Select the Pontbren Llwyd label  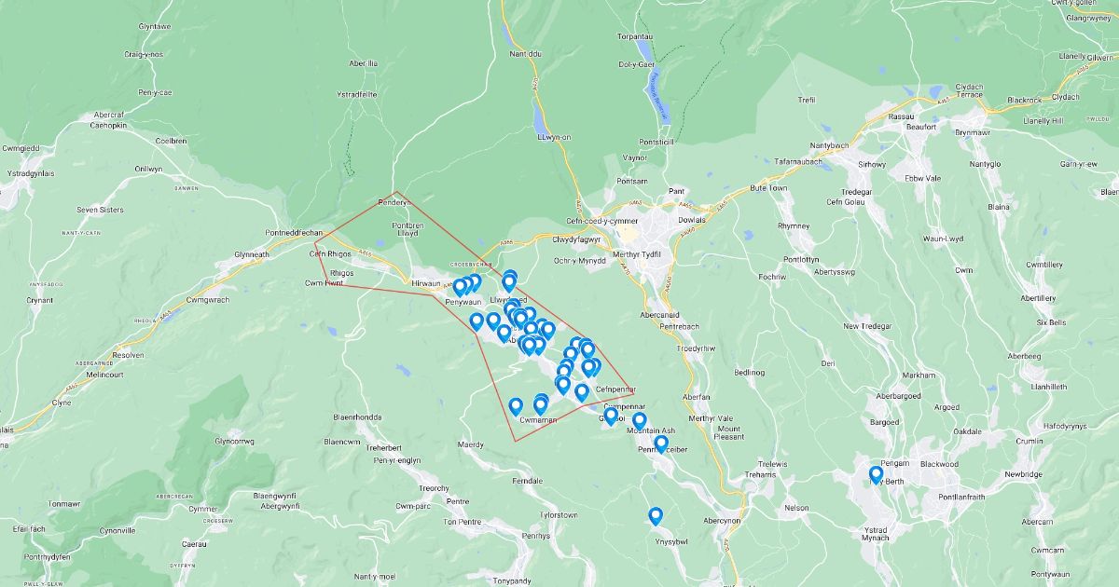[406, 229]
